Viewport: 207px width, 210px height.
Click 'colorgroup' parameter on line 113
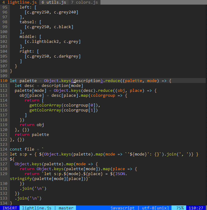[103, 96]
